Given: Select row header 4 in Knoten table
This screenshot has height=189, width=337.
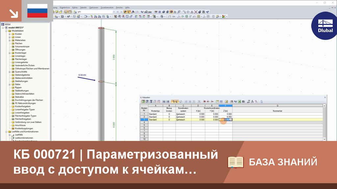Looking at the screenshot, I should click(x=144, y=123).
